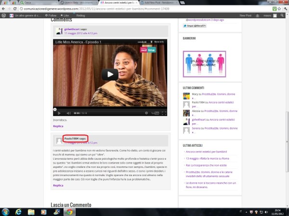Reblog this post from the admin bar

(80, 15)
